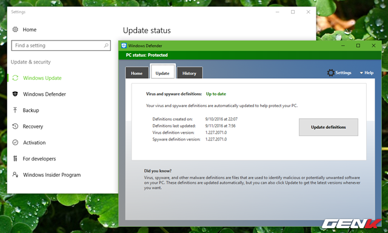This screenshot has height=233, width=388.
Task: Click the Settings gear icon in Windows Defender
Action: point(330,73)
